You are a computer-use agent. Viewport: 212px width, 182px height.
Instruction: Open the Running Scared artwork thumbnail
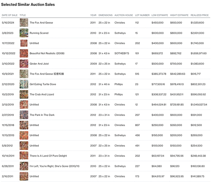click(x=24, y=33)
